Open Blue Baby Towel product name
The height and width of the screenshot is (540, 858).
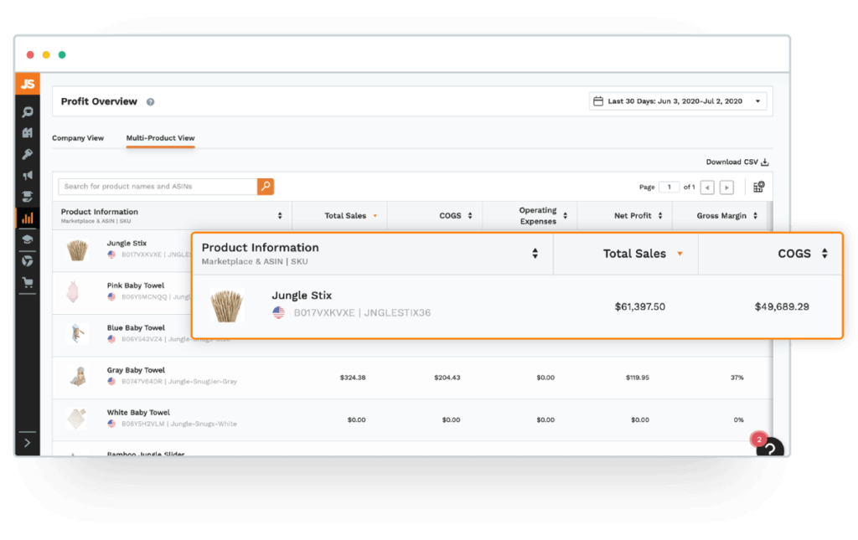136,328
